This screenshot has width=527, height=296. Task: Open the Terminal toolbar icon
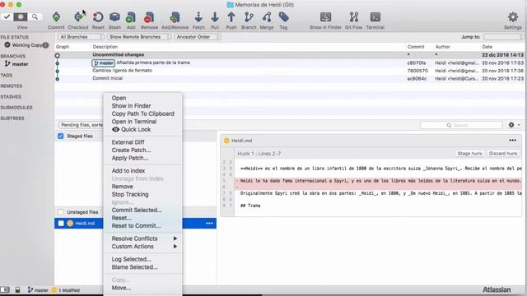click(375, 17)
